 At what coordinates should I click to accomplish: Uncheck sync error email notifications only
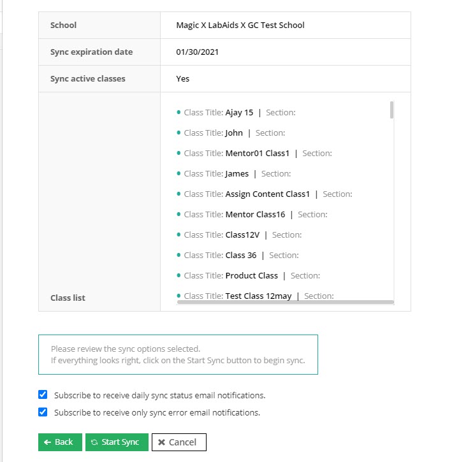coord(43,412)
